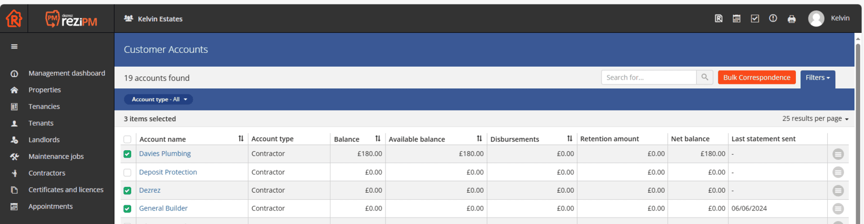
Task: Click the Bulk Correspondence button
Action: point(757,78)
